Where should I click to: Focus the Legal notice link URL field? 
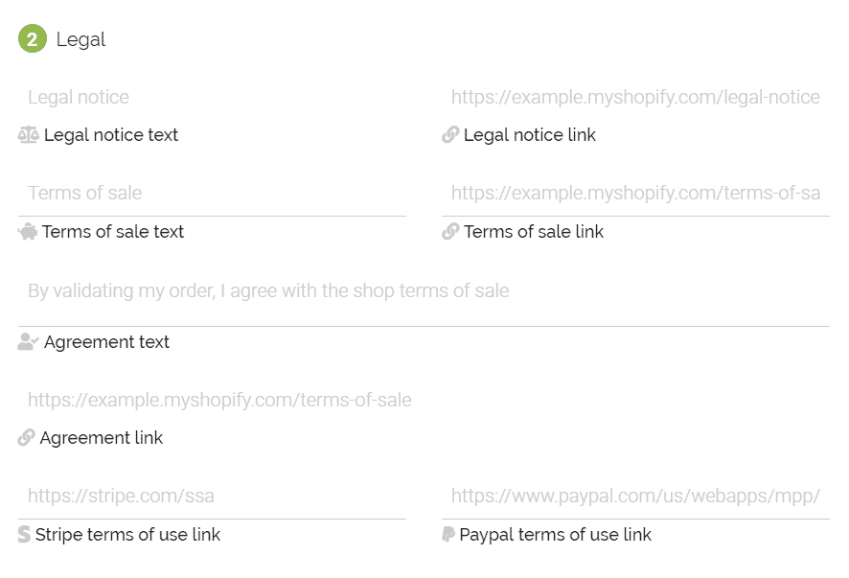pyautogui.click(x=635, y=98)
